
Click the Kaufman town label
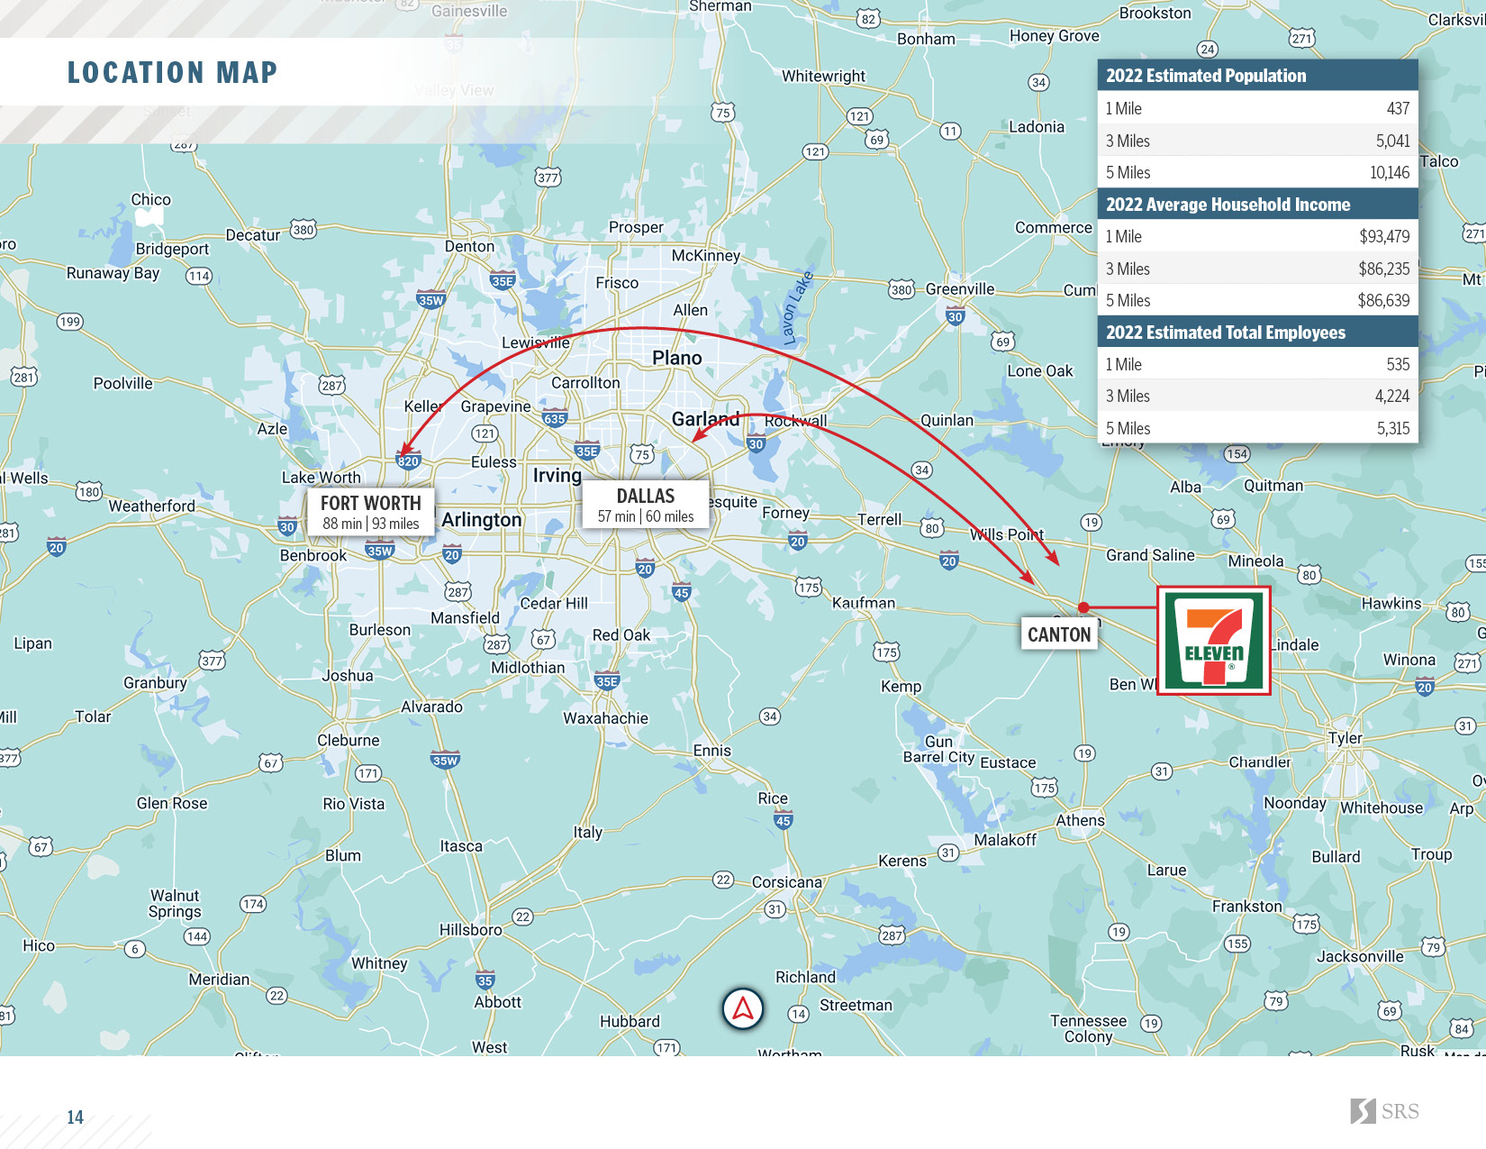[x=864, y=603]
